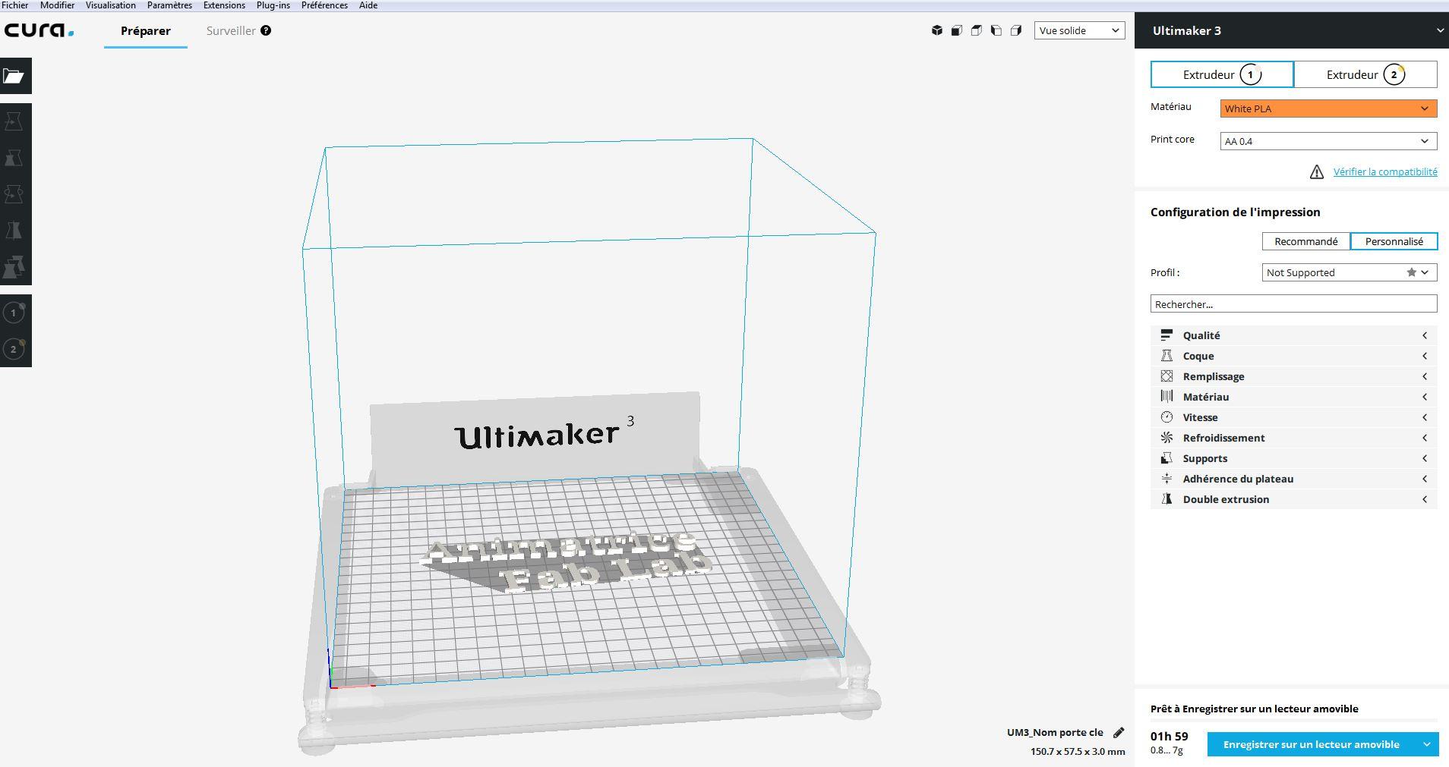Click the Remplissage category icon
Image resolution: width=1449 pixels, height=767 pixels.
pos(1166,376)
